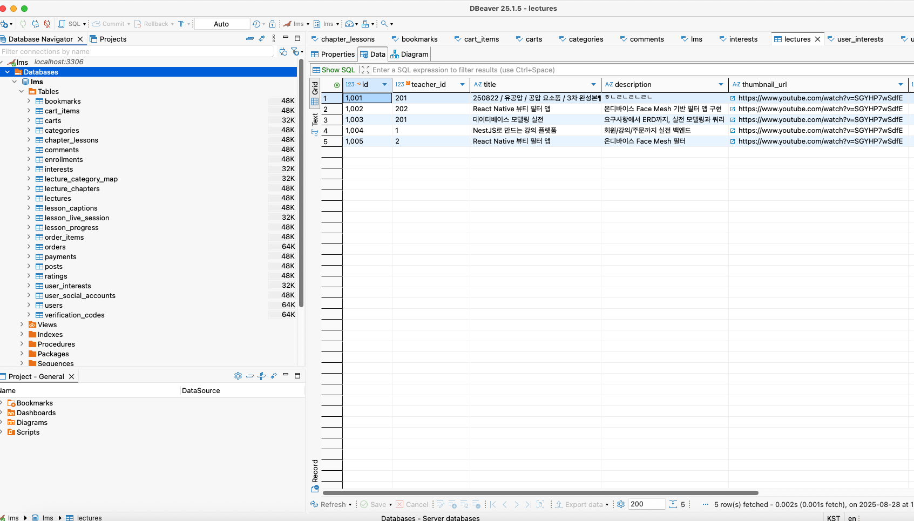Viewport: 914px width, 521px height.
Task: Open a new SQL editor script
Action: (69, 24)
